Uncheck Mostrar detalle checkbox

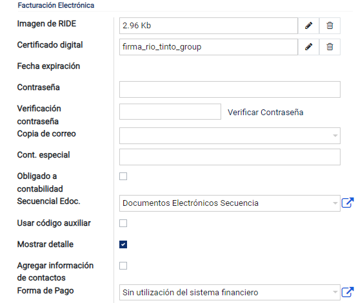pos(123,244)
